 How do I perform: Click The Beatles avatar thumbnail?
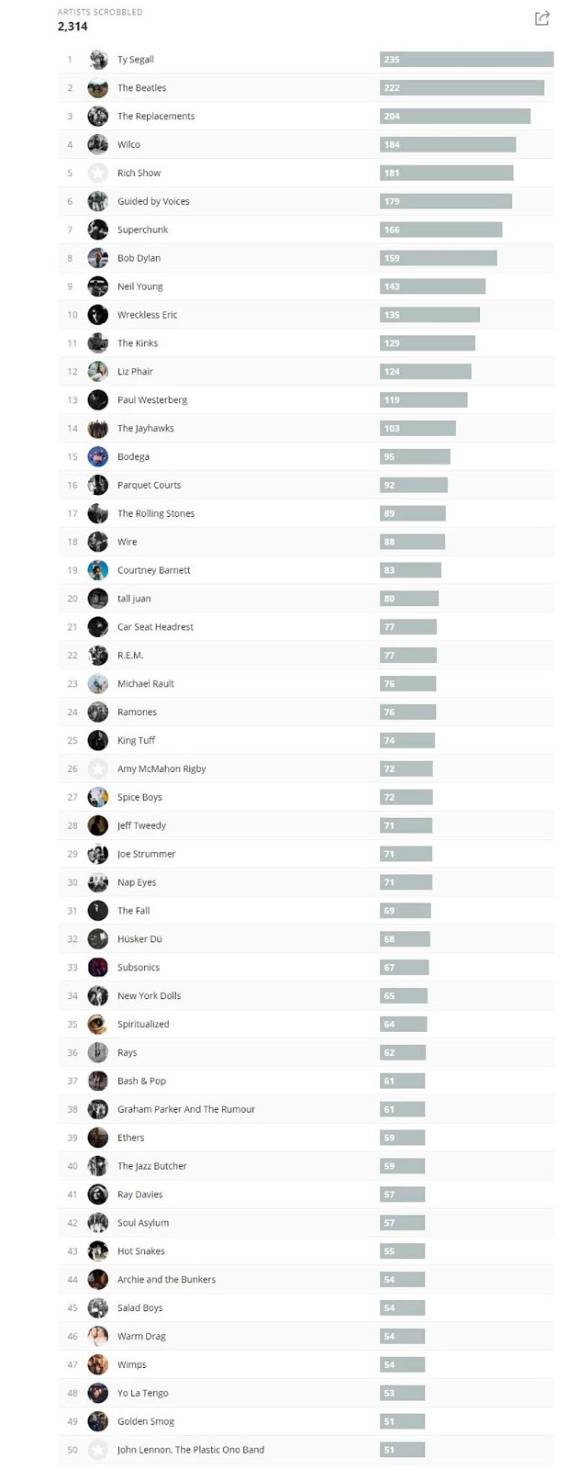point(98,88)
